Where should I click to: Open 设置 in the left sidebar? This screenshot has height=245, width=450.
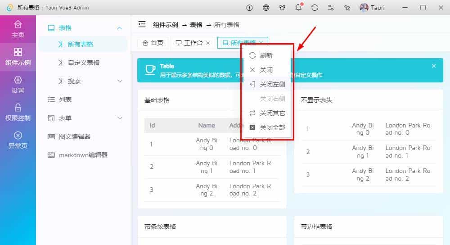click(x=18, y=85)
